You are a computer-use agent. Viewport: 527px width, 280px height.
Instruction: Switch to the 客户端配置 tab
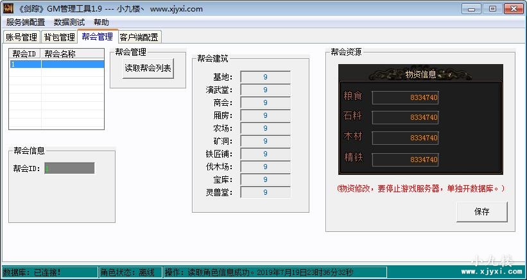(139, 37)
